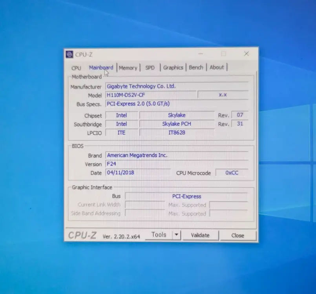The height and width of the screenshot is (294, 316).
Task: Click the Skylake PCH southbridge field
Action: [x=177, y=124]
